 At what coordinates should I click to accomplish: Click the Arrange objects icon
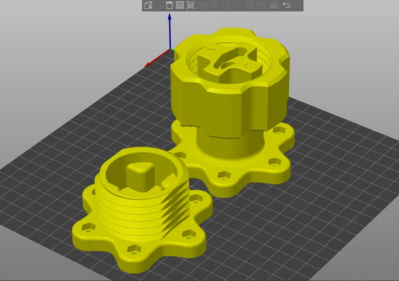tap(180, 5)
